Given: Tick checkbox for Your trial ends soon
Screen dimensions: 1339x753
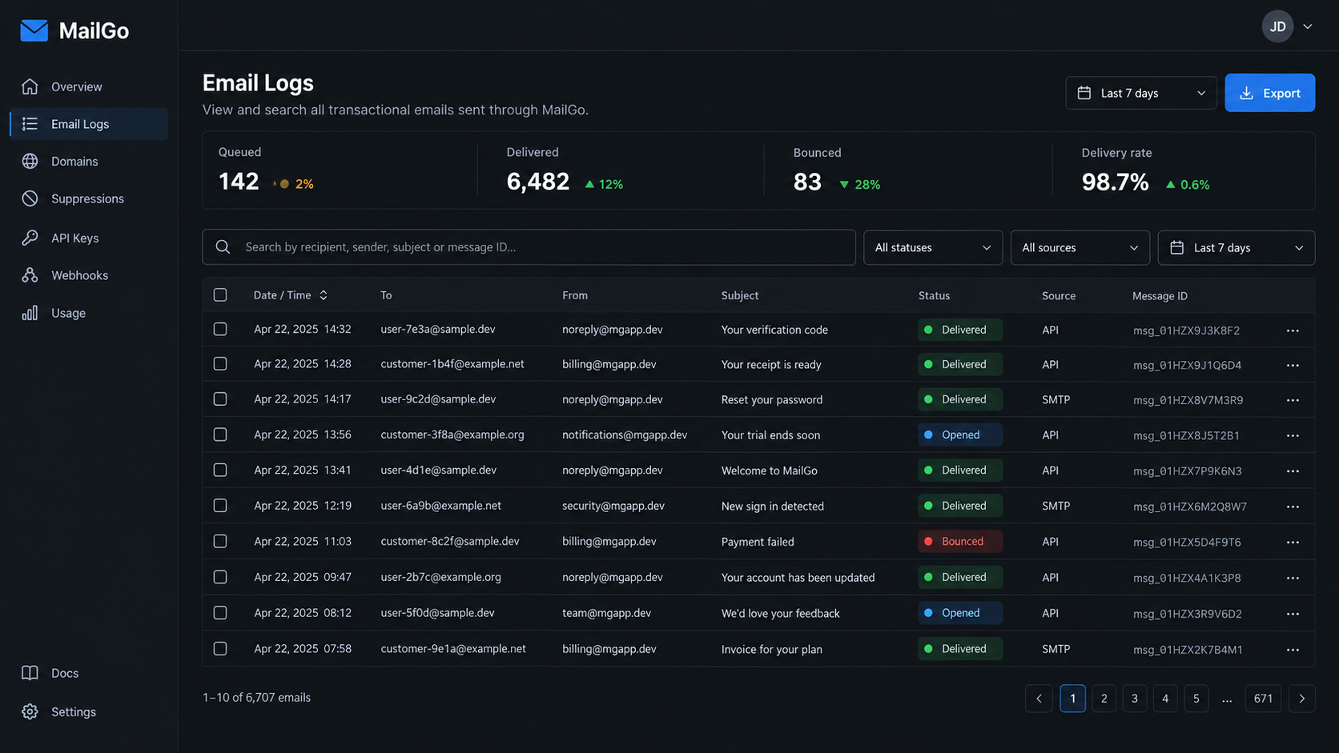Looking at the screenshot, I should point(220,435).
